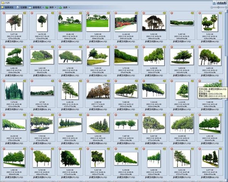The height and width of the screenshot is (182, 228).
Task: Open the 过滤器 filter menu
Action: pos(22,7)
